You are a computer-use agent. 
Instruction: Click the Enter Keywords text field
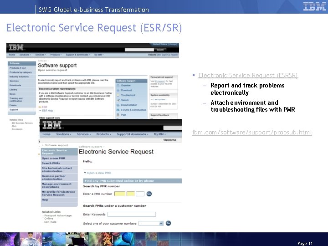[x=132, y=214]
